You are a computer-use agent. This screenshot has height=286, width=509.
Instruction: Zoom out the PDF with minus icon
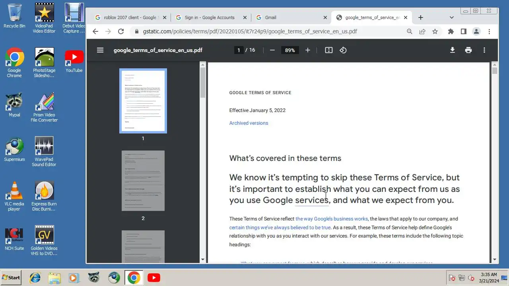272,50
